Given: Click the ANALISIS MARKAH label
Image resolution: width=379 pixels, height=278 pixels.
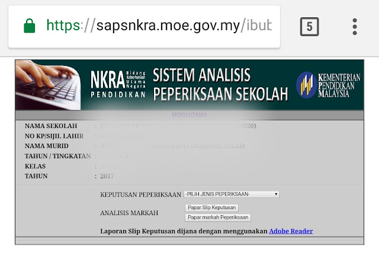Looking at the screenshot, I should 129,213.
